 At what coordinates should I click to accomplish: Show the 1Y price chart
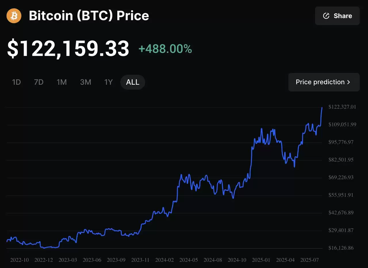108,82
